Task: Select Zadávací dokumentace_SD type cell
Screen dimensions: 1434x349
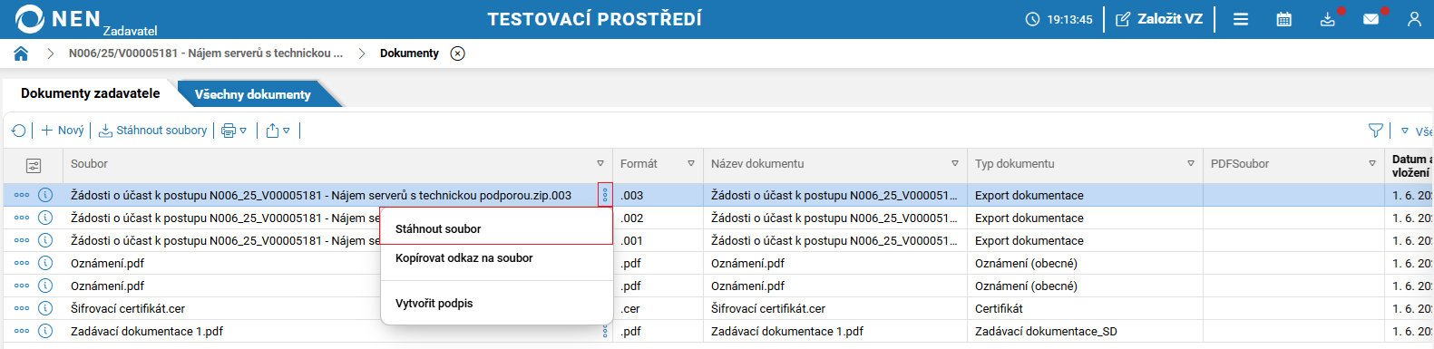Action: [1085, 331]
